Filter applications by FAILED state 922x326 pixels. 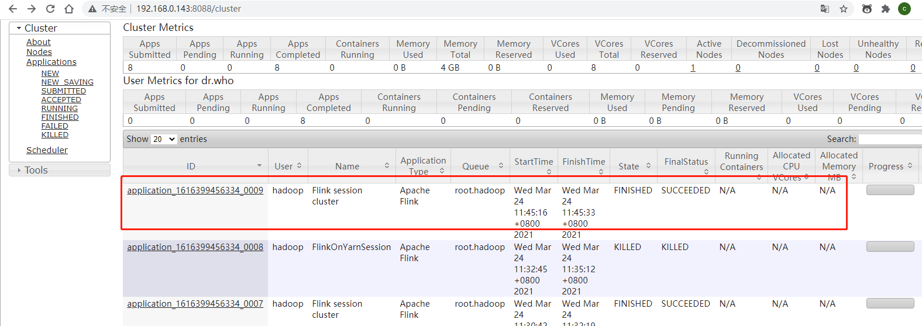[x=54, y=126]
